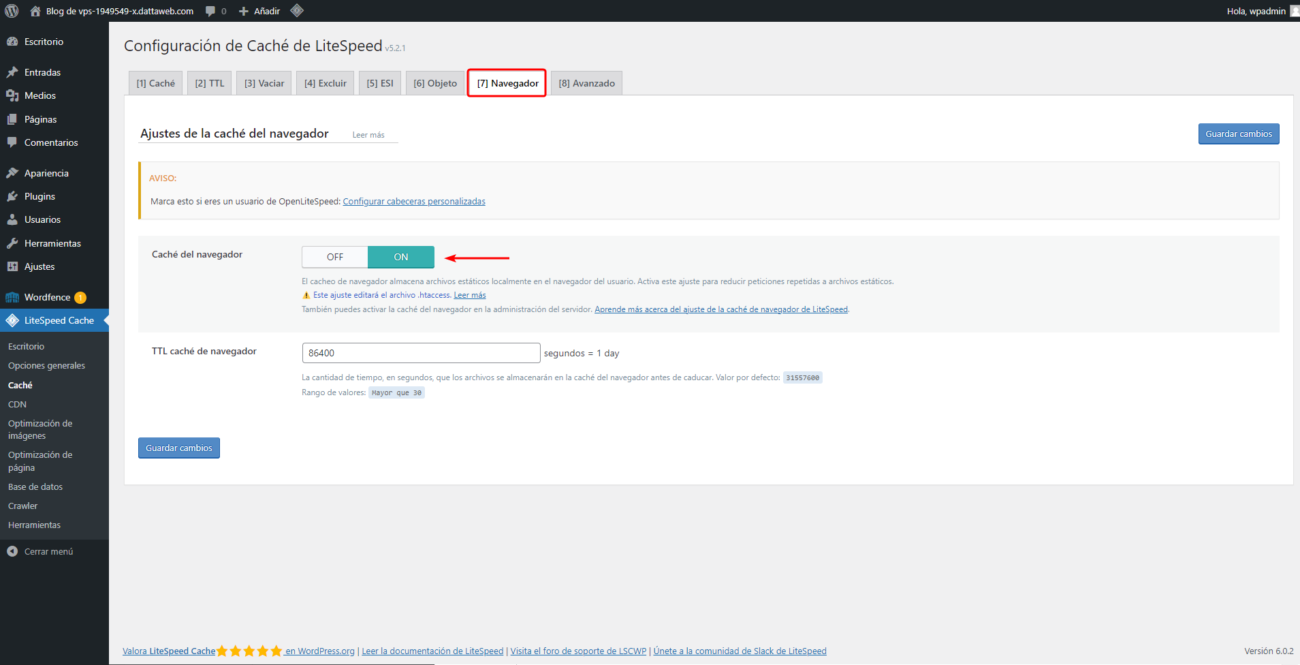Click the WordPress logo in admin bar
Viewport: 1300px width, 665px height.
click(x=12, y=11)
